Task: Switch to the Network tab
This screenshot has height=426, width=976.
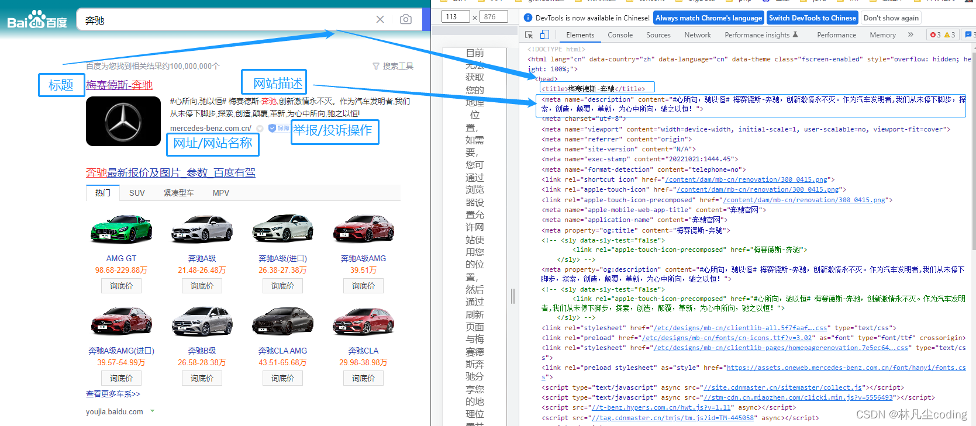Action: (x=698, y=35)
